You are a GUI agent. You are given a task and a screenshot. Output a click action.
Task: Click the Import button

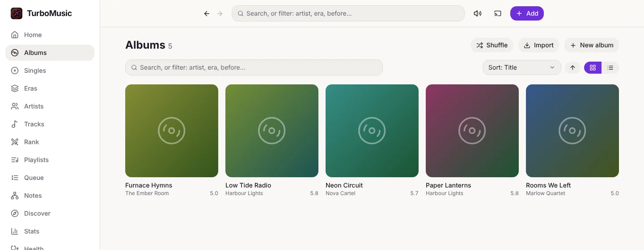538,45
